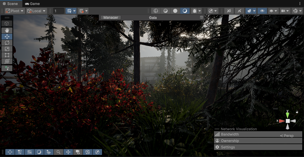Click the grid-with-sphere overlay icon in bottom bar

pyautogui.click(x=49, y=152)
